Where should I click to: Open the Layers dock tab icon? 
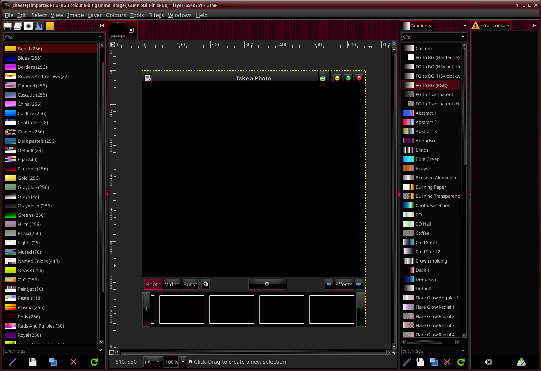(x=18, y=26)
